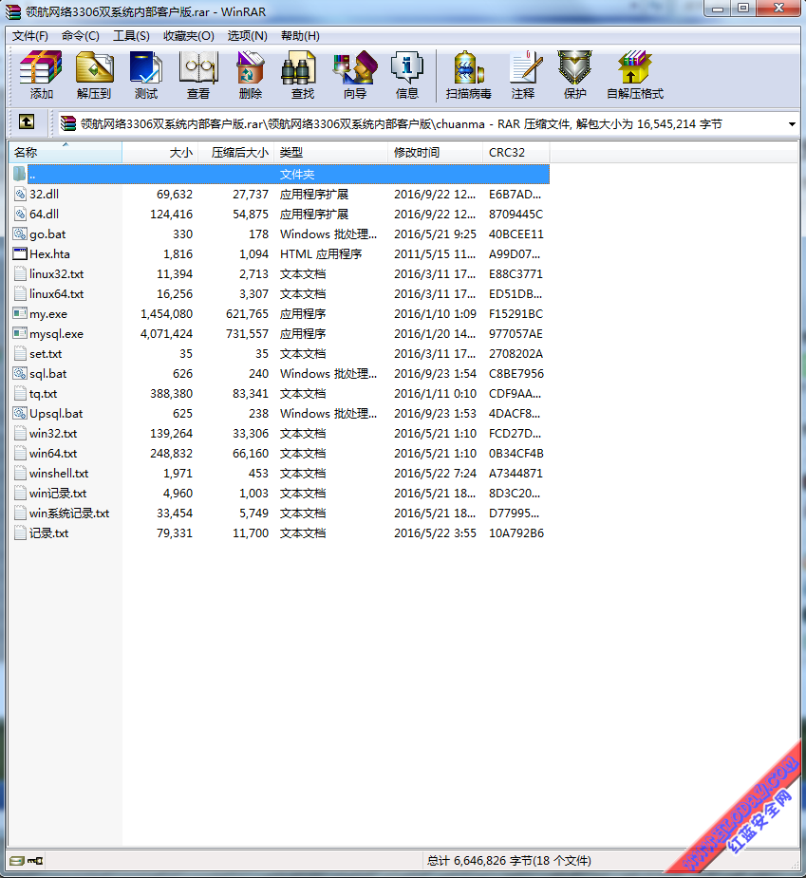Click packed size 621,765
The image size is (806, 878).
(247, 313)
